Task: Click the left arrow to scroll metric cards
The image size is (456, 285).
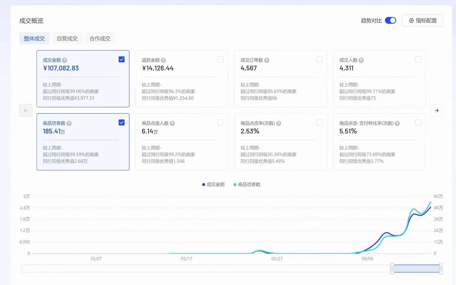Action: tap(26, 110)
